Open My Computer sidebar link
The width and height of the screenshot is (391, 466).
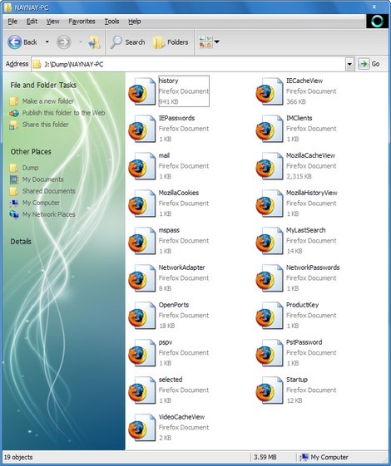click(x=41, y=203)
